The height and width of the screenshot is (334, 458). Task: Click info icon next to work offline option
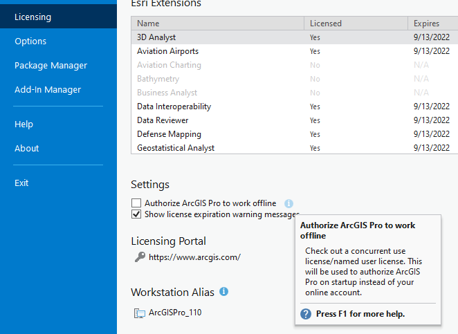(288, 203)
